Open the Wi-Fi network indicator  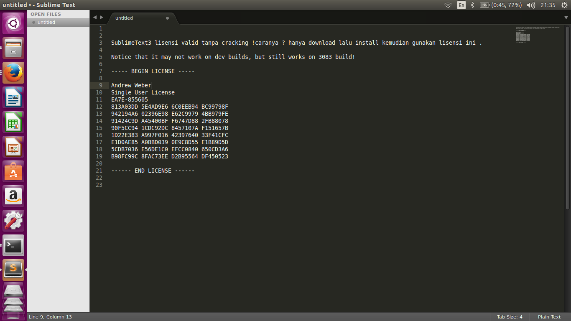pos(448,5)
